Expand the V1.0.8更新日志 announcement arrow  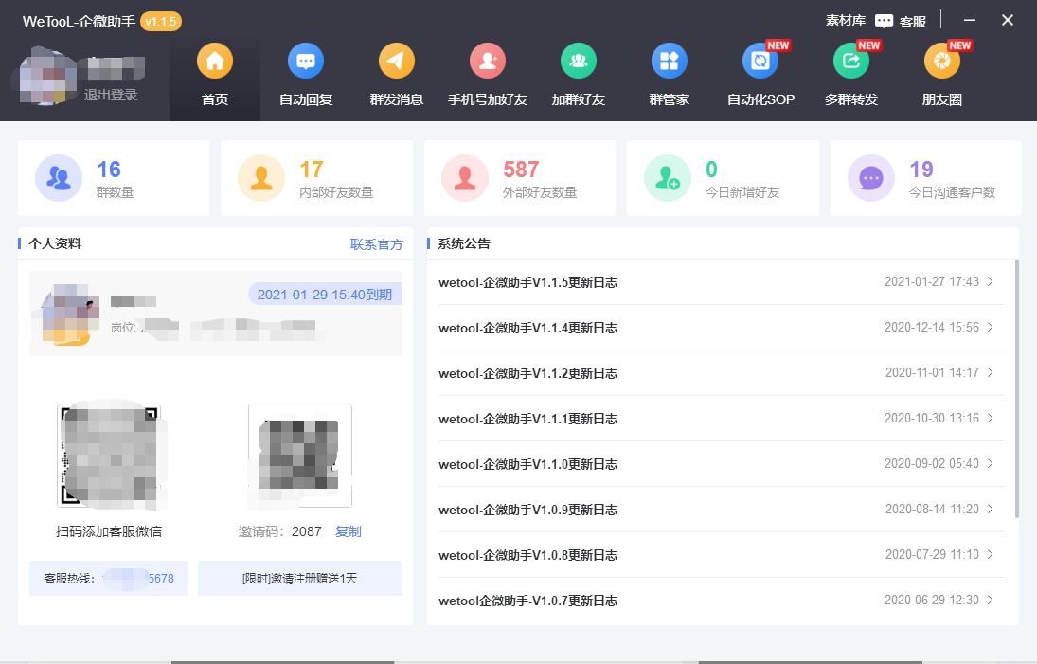point(990,554)
